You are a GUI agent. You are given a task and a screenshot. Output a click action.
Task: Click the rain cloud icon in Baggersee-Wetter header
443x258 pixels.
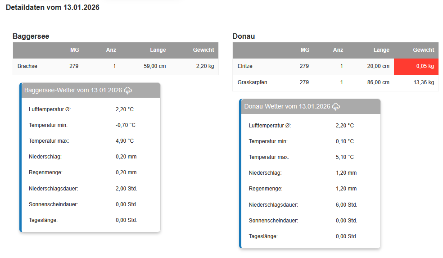pyautogui.click(x=128, y=91)
